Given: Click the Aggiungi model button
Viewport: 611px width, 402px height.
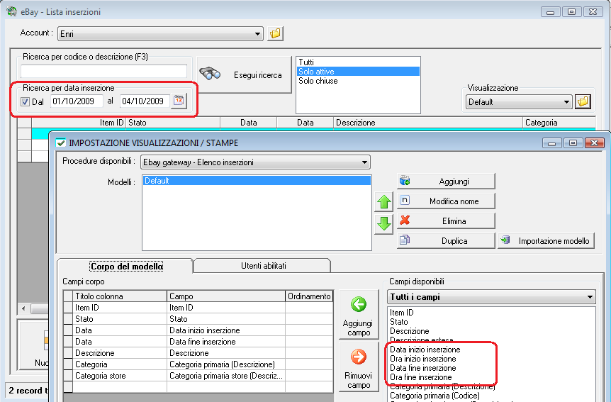Looking at the screenshot, I should coord(446,182).
